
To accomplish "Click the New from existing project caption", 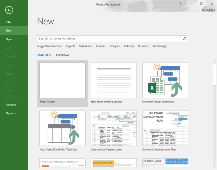I will 106,102.
